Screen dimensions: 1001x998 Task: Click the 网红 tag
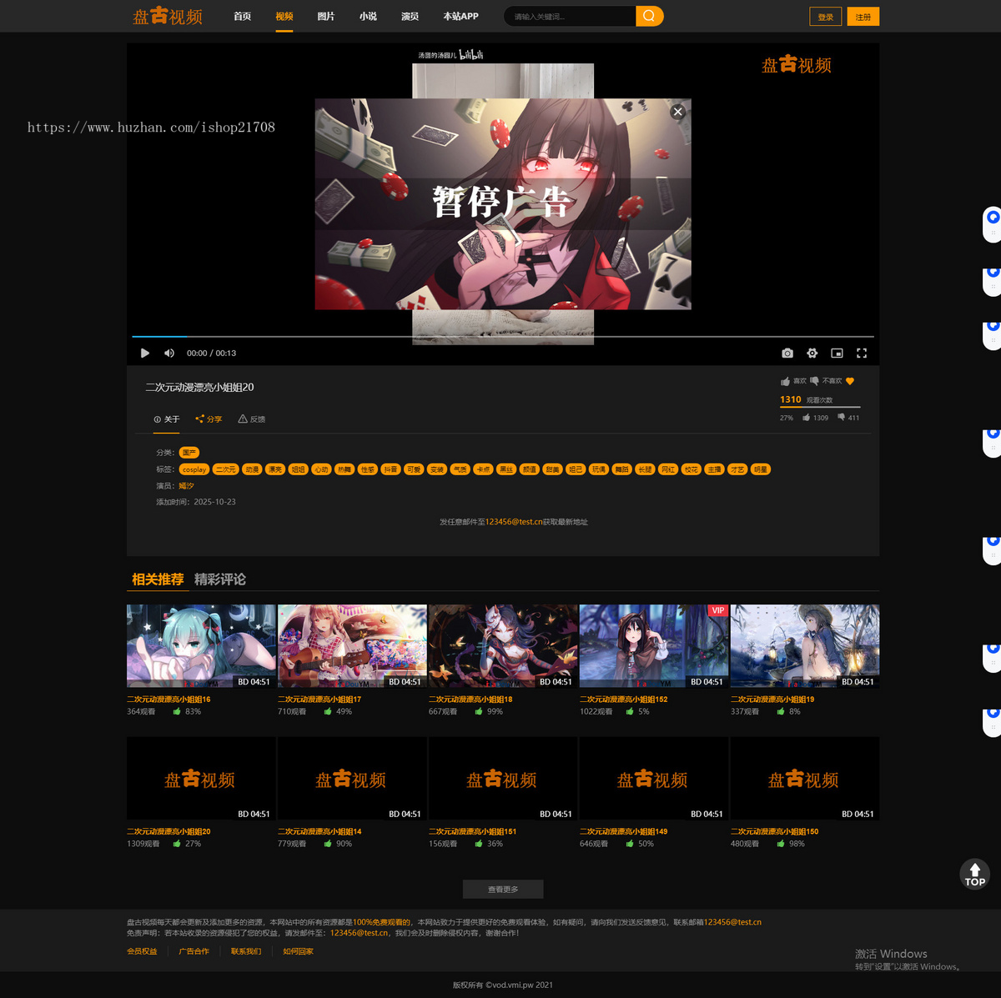[x=667, y=469]
